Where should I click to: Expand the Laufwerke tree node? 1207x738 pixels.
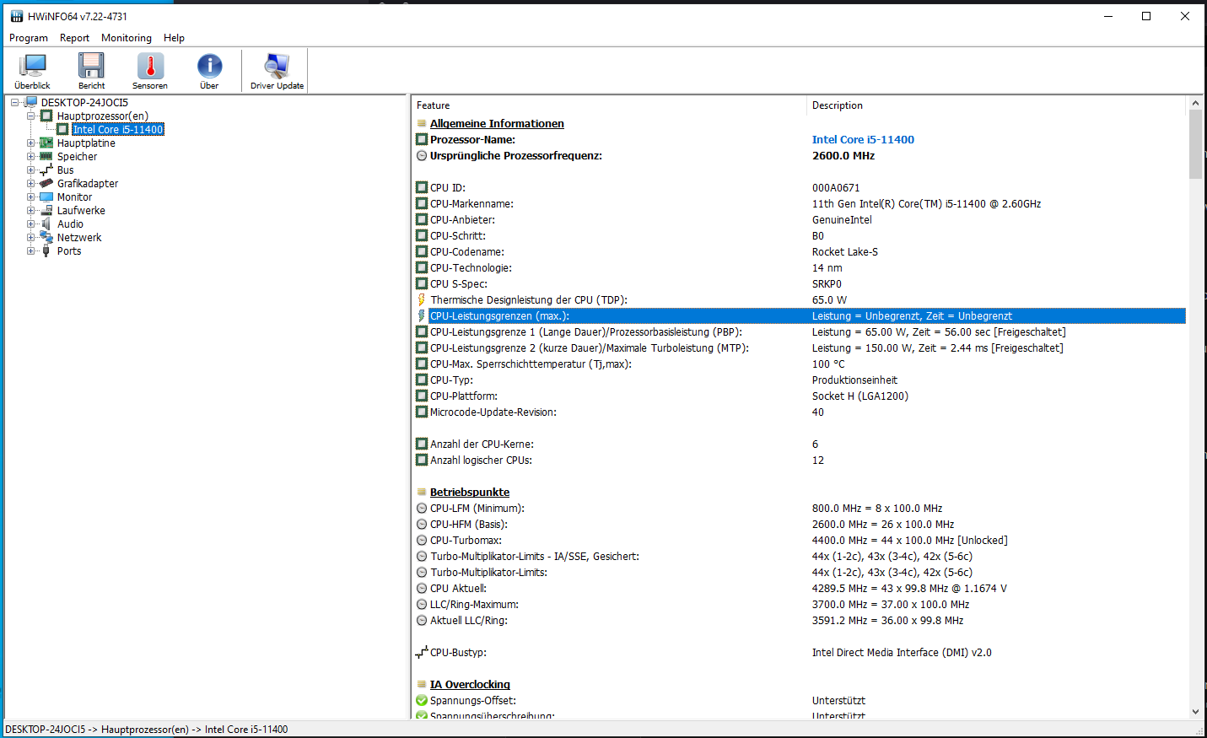pyautogui.click(x=30, y=210)
